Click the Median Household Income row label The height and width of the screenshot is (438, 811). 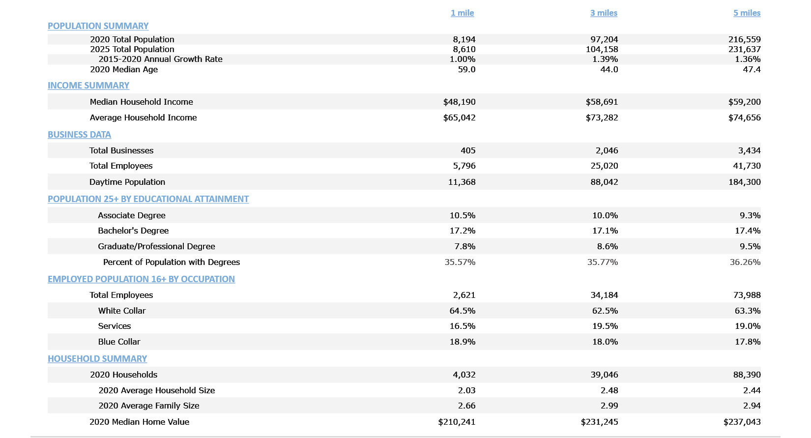click(x=141, y=102)
